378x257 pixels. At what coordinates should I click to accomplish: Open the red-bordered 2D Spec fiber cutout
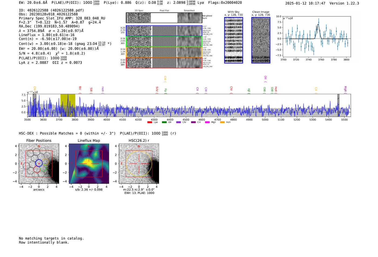coord(139,63)
